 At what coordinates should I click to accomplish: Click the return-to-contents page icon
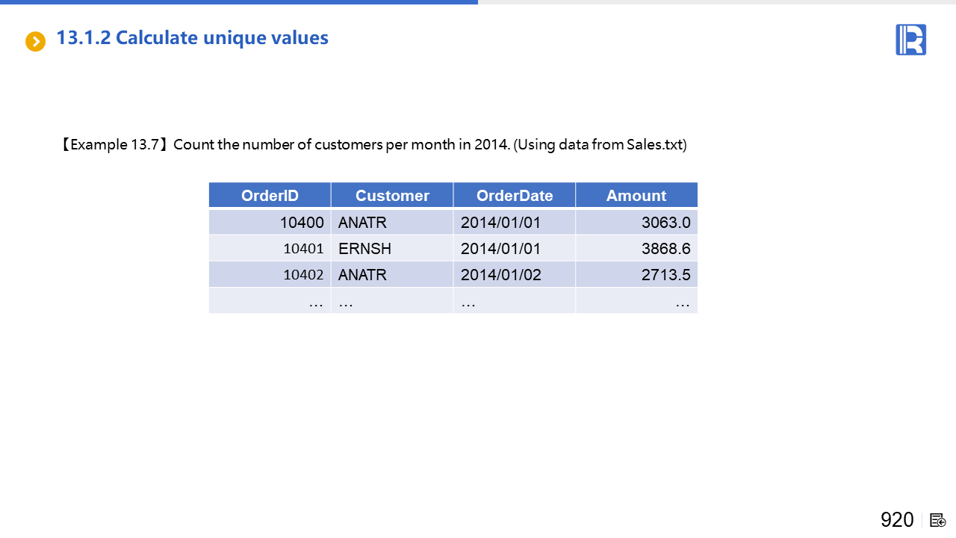(938, 520)
